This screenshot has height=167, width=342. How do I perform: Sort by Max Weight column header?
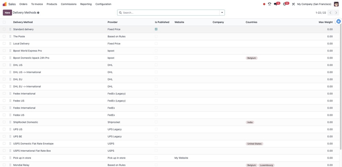pyautogui.click(x=326, y=22)
